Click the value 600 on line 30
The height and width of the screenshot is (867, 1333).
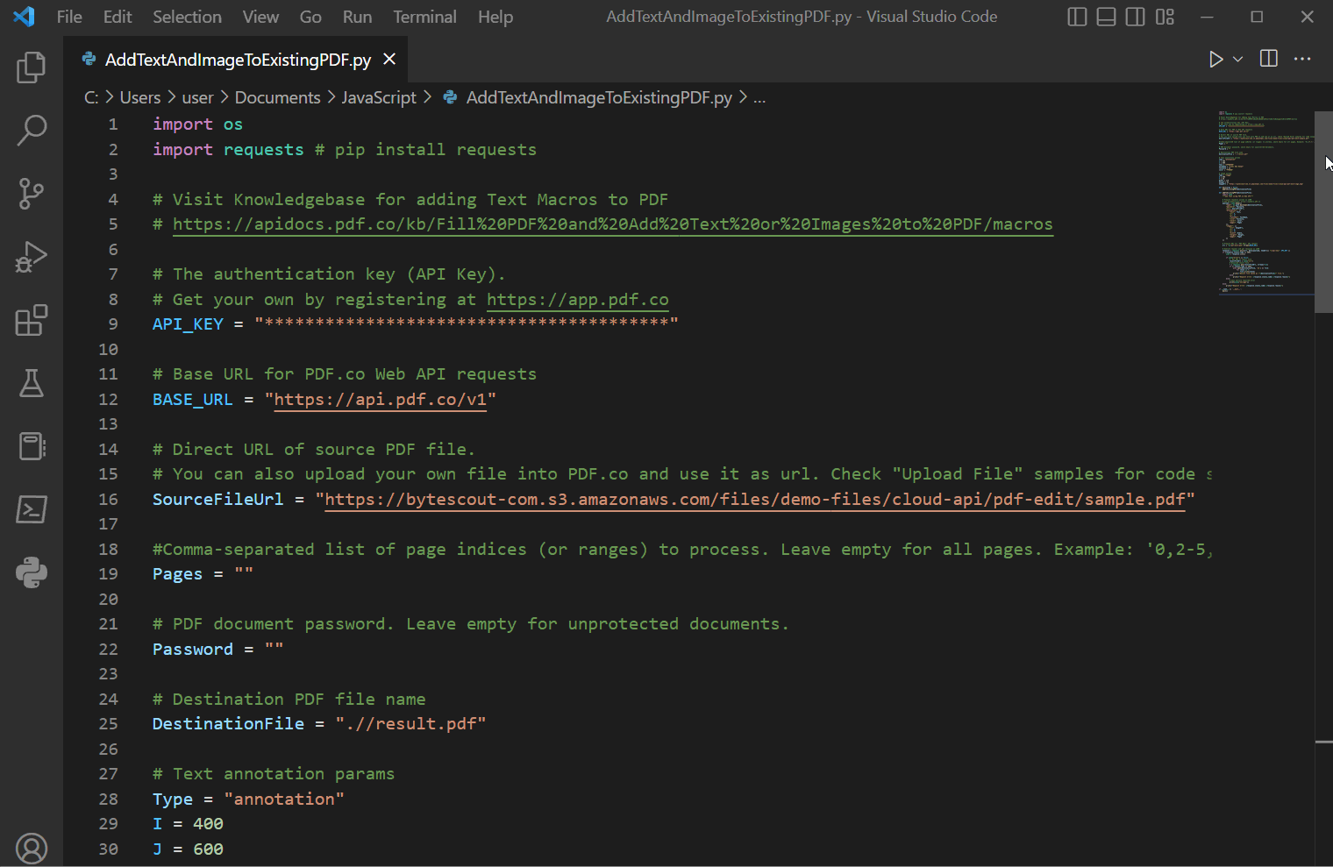click(208, 849)
